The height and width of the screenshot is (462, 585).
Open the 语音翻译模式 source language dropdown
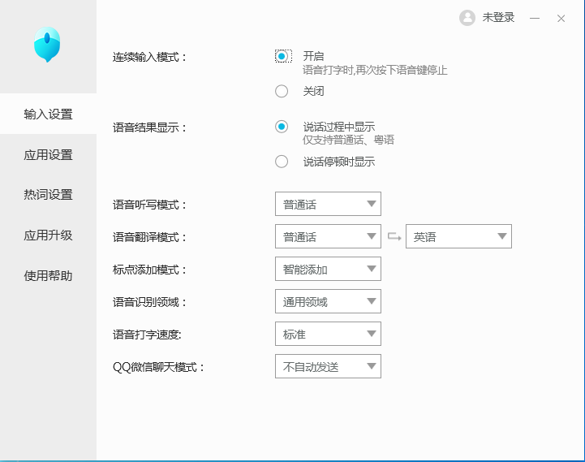point(328,236)
